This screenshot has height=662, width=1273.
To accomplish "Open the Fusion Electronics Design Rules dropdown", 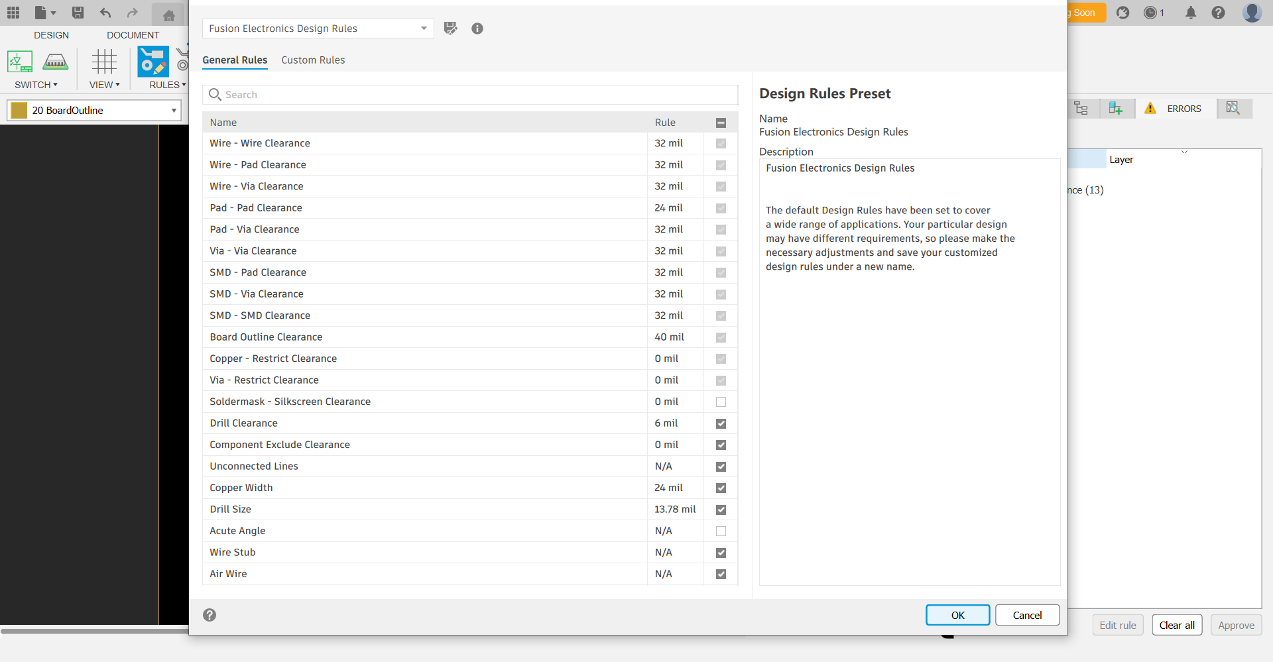I will click(318, 28).
